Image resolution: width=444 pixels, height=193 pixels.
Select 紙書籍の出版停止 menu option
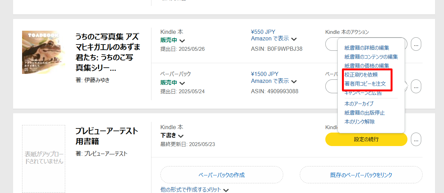365,113
